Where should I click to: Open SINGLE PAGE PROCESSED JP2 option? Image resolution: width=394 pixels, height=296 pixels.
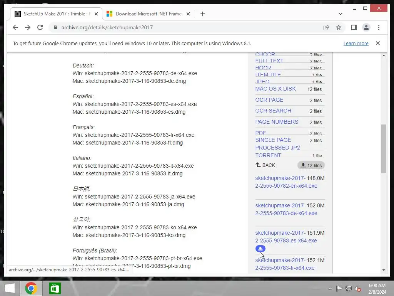[x=277, y=144]
